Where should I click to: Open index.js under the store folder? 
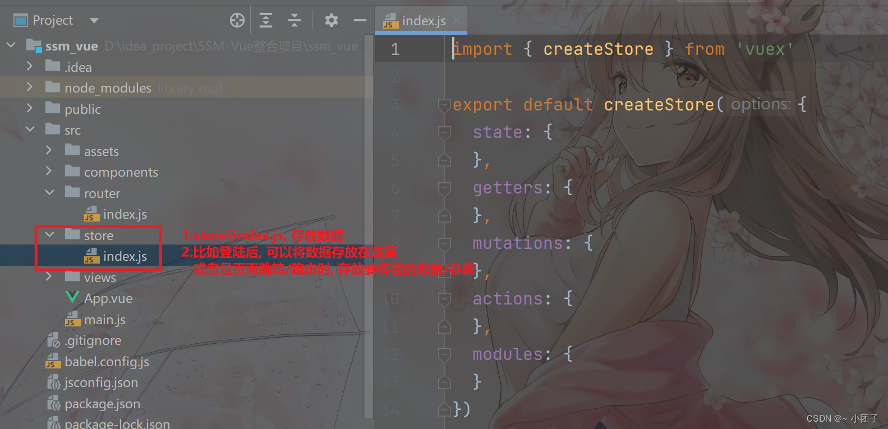pos(125,256)
